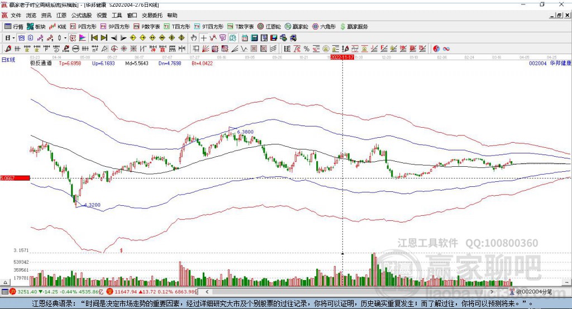The image size is (572, 309).
Task: Open 9T四方形 tool
Action: (209, 27)
